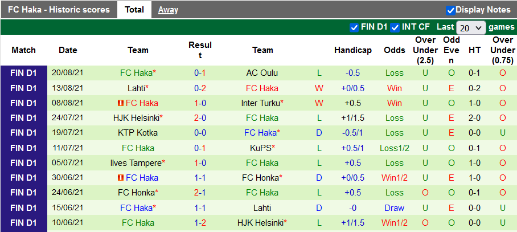This screenshot has height=232, width=517.
Task: Open the Last games count dropdown
Action: [471, 27]
